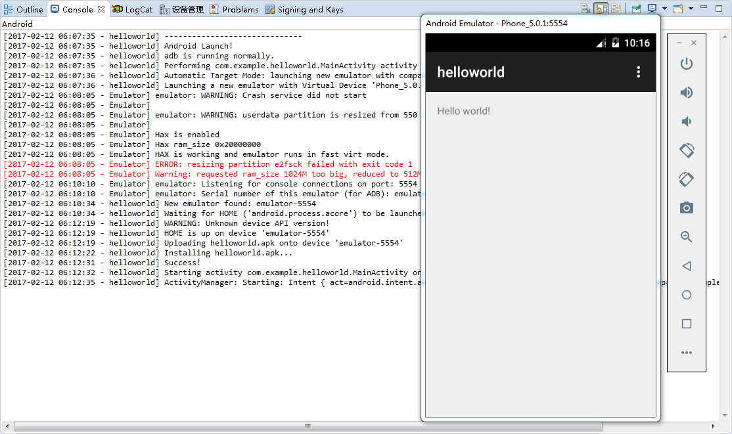The image size is (732, 434).
Task: Click the 'Android' console title label
Action: 17,24
